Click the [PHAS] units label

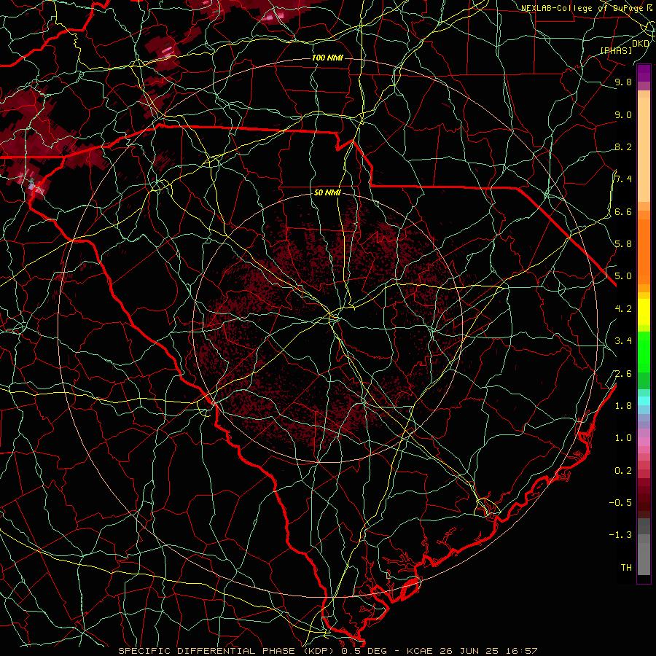tap(617, 50)
